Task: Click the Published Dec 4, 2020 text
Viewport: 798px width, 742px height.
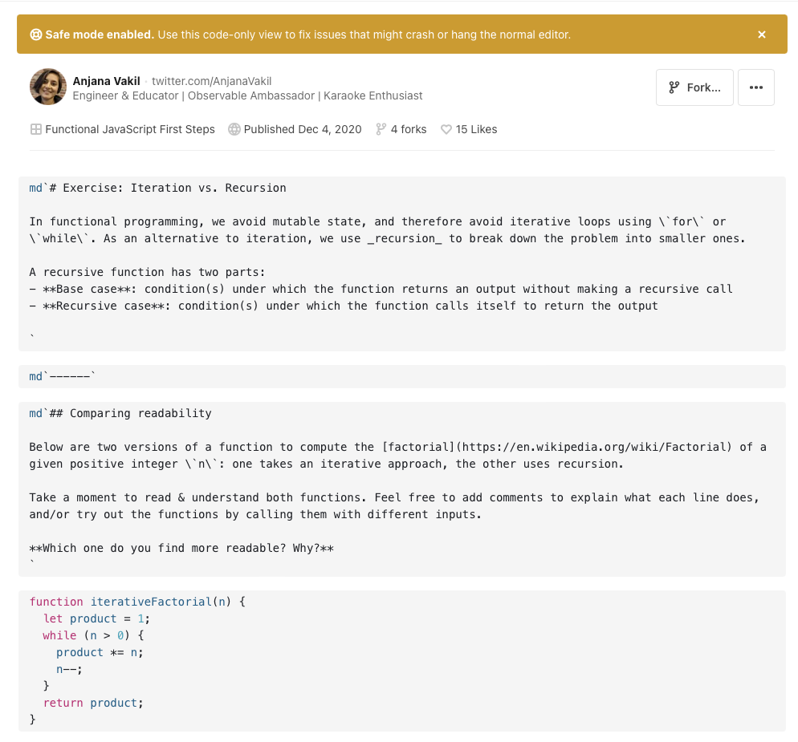Action: click(303, 129)
